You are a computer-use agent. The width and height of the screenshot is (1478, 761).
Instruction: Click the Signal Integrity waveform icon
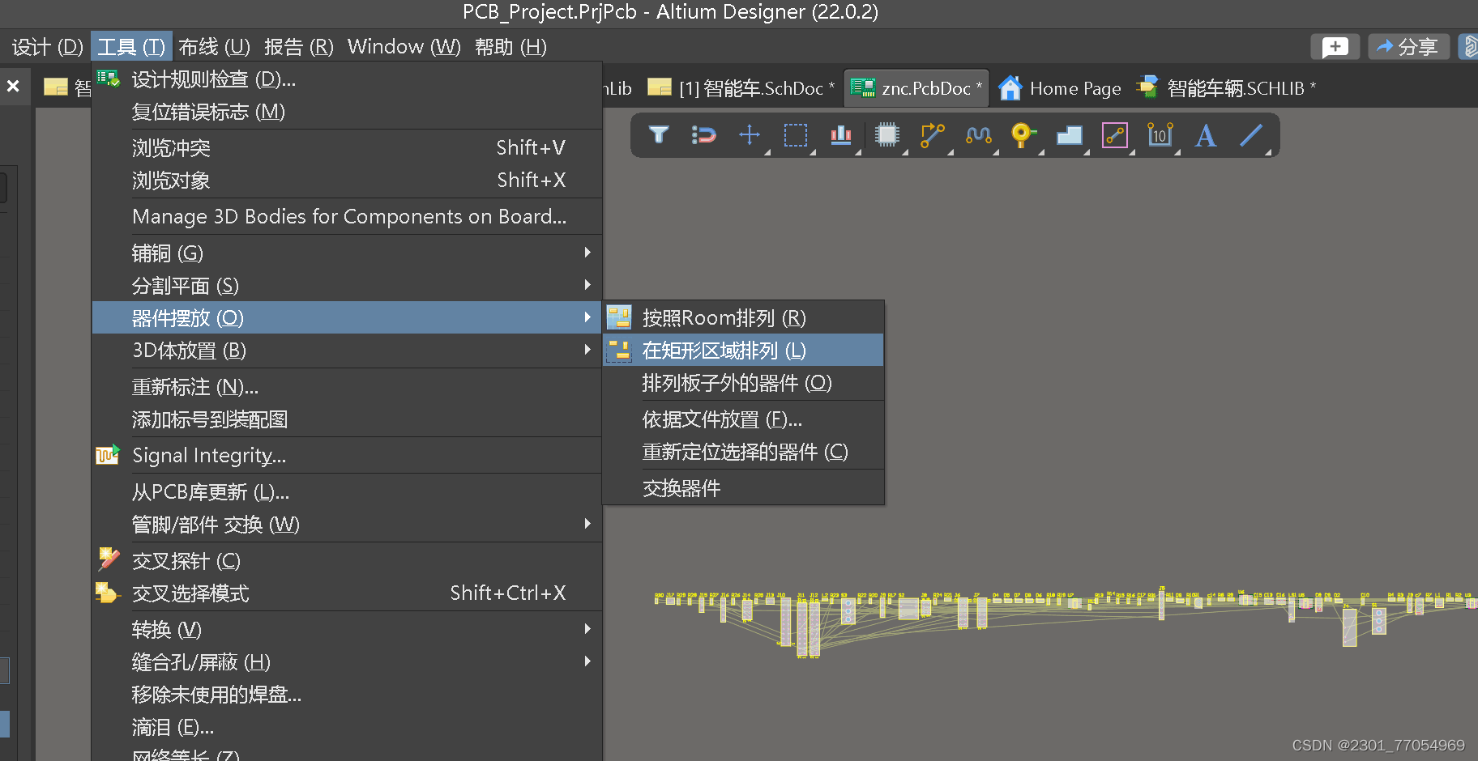(x=108, y=455)
